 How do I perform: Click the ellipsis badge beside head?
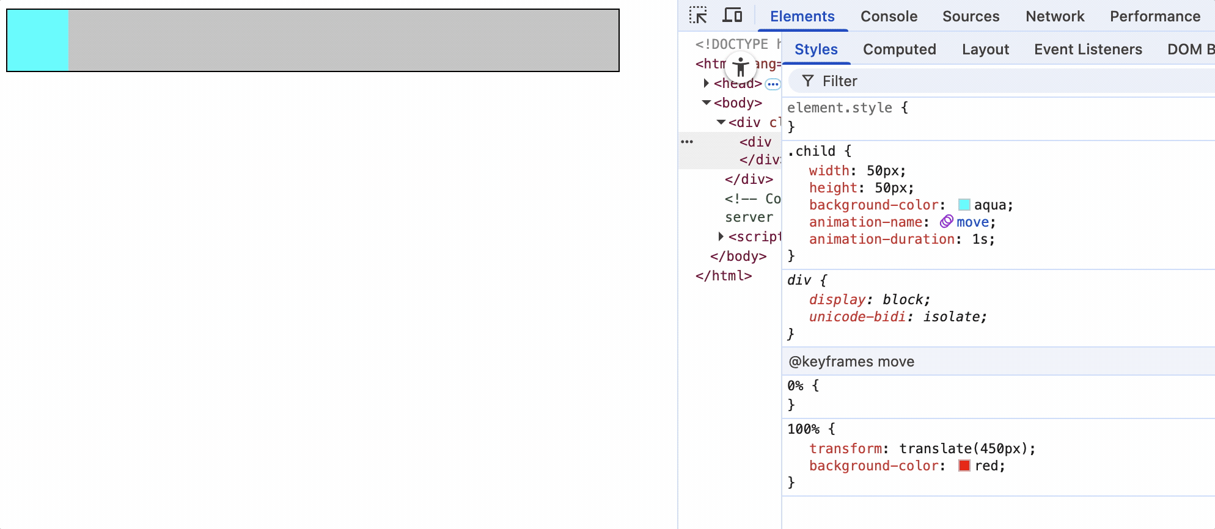[773, 84]
